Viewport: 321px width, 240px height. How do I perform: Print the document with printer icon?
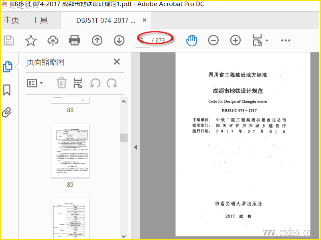pos(75,40)
